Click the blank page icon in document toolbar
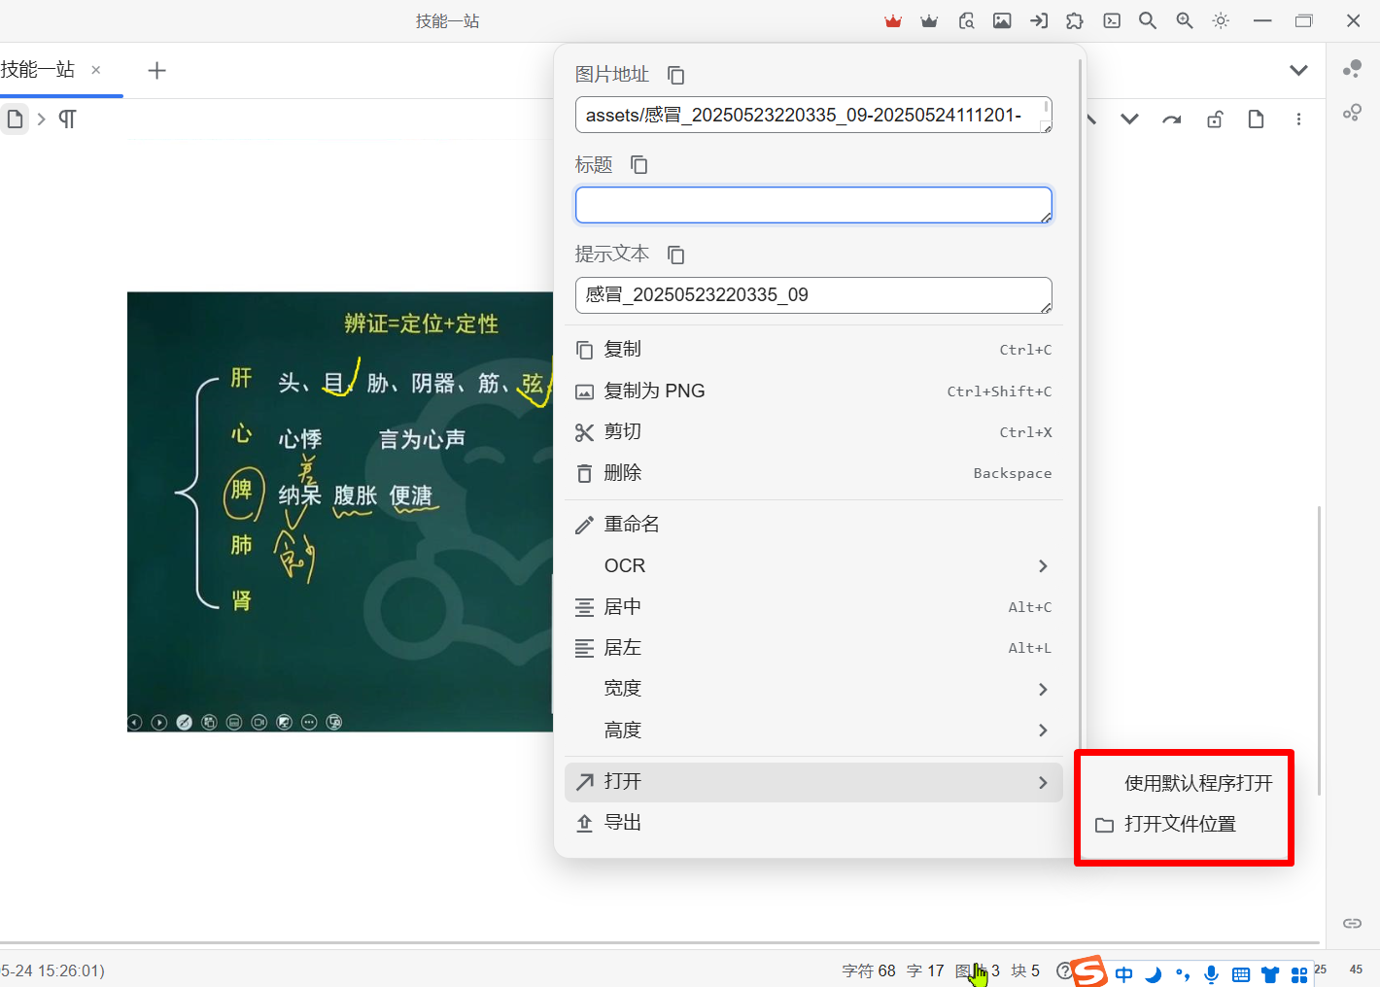This screenshot has width=1380, height=987. point(1256,119)
